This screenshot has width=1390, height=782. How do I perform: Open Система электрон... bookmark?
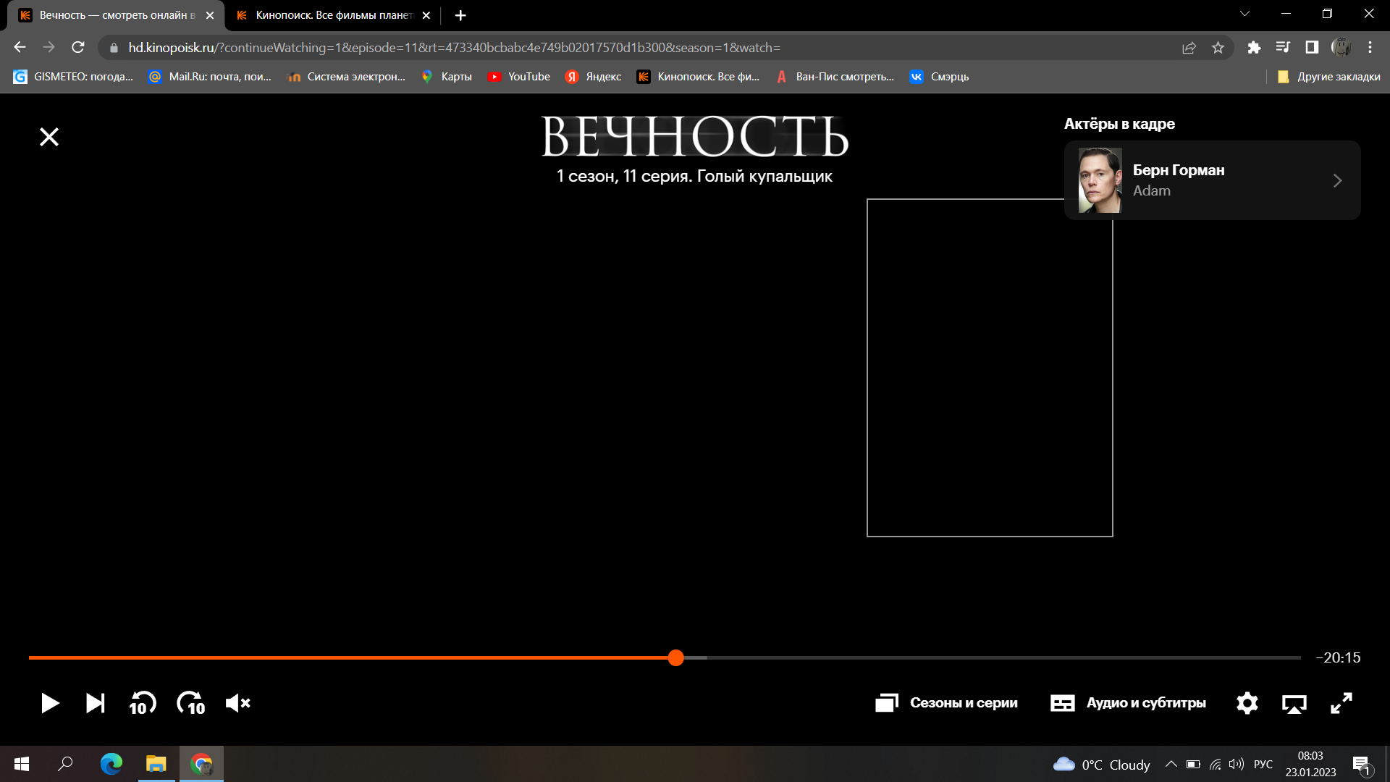346,77
